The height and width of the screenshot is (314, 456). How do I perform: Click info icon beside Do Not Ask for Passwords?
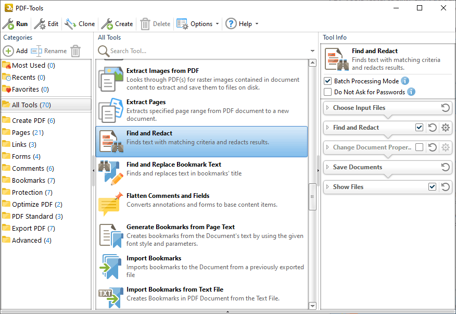411,92
